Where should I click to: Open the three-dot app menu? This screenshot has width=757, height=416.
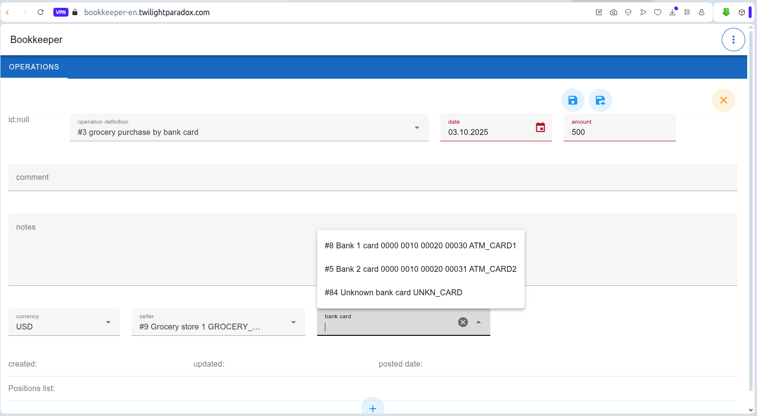(x=733, y=40)
